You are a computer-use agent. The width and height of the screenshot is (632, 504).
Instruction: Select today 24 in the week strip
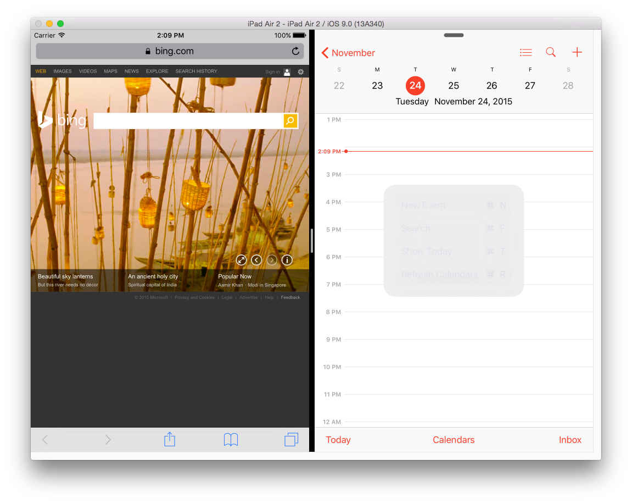[415, 86]
